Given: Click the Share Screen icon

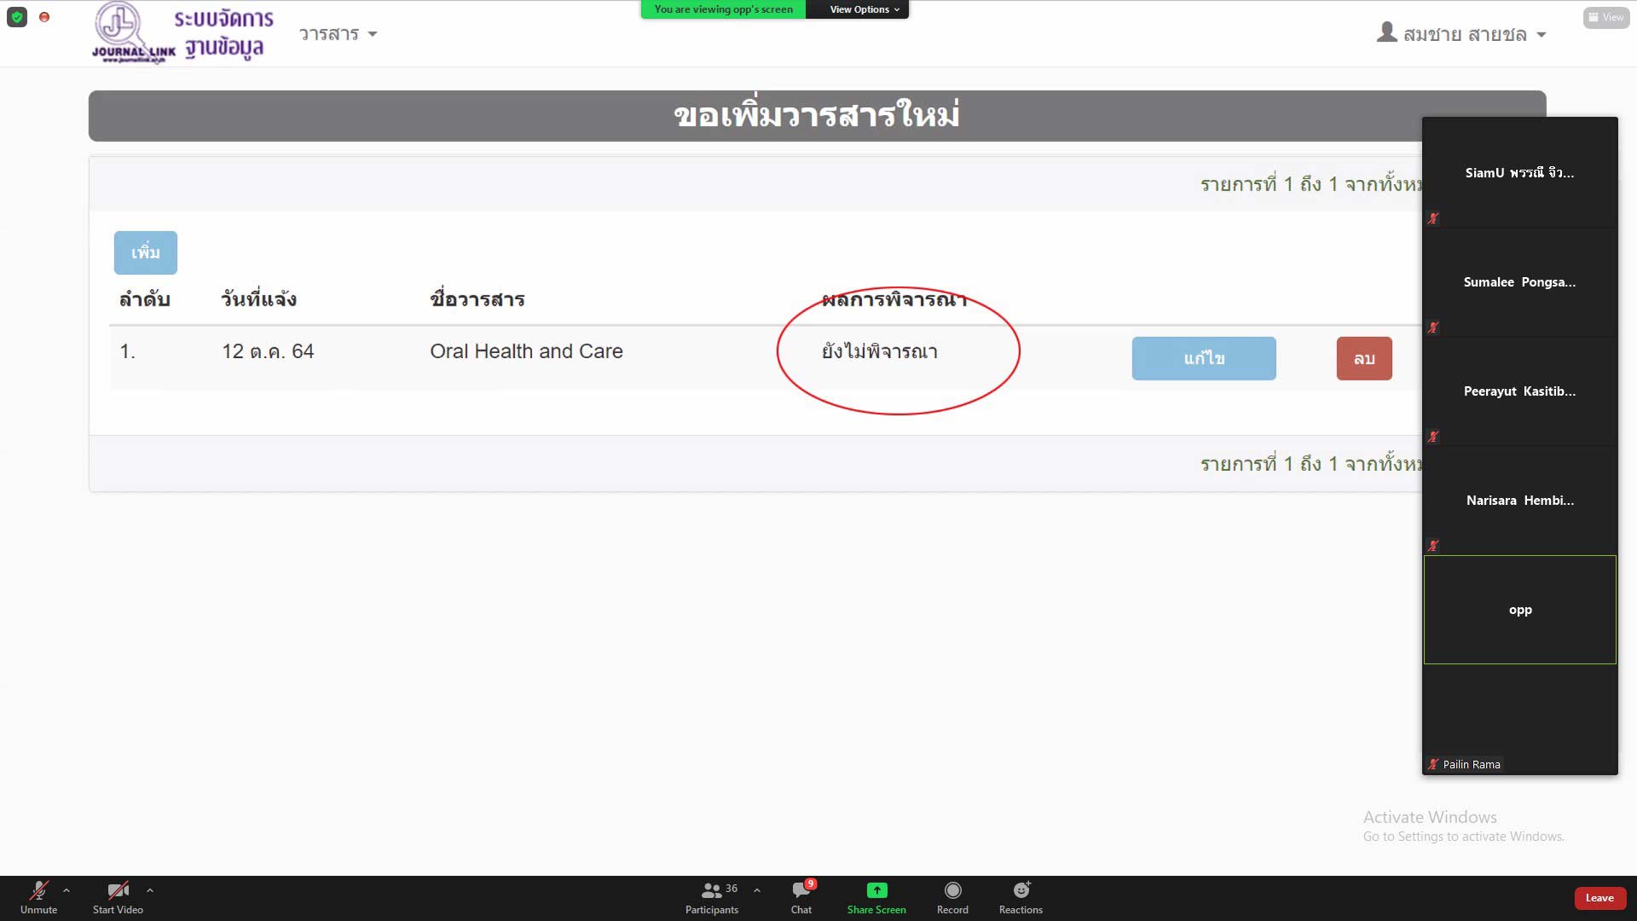Looking at the screenshot, I should pos(876,890).
